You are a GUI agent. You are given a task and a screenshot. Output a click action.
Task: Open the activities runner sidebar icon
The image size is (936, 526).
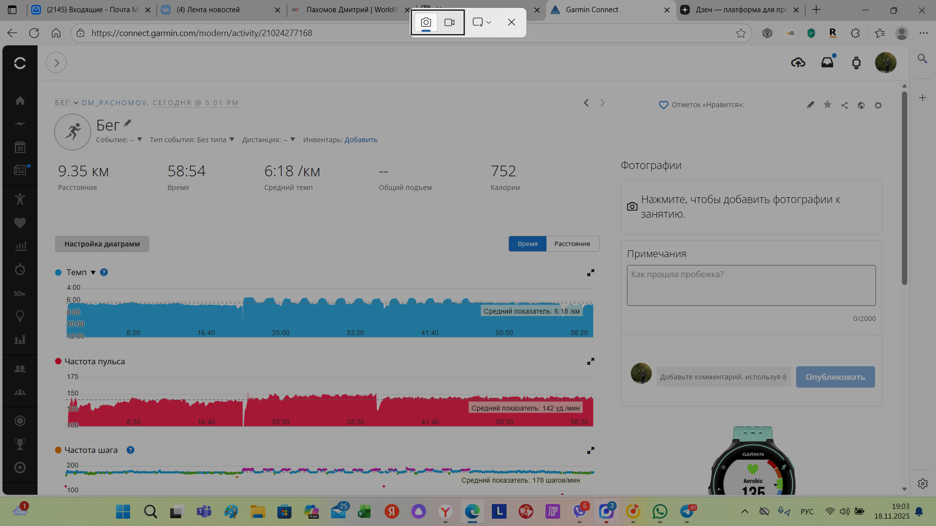tap(20, 199)
